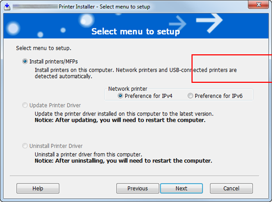Click the 'Notice: After updating' restart warning

120,120
